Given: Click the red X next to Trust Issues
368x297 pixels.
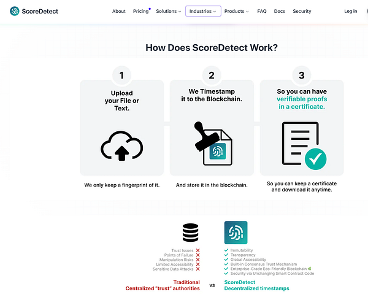Looking at the screenshot, I should pos(198,250).
